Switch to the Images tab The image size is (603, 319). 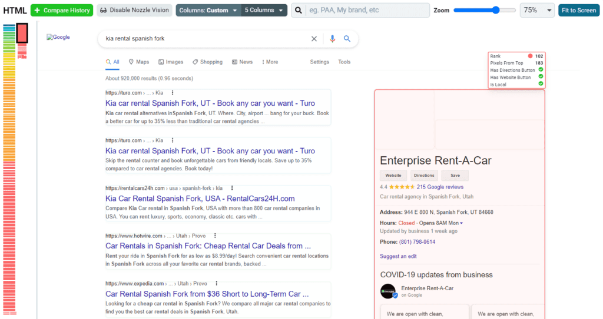171,62
